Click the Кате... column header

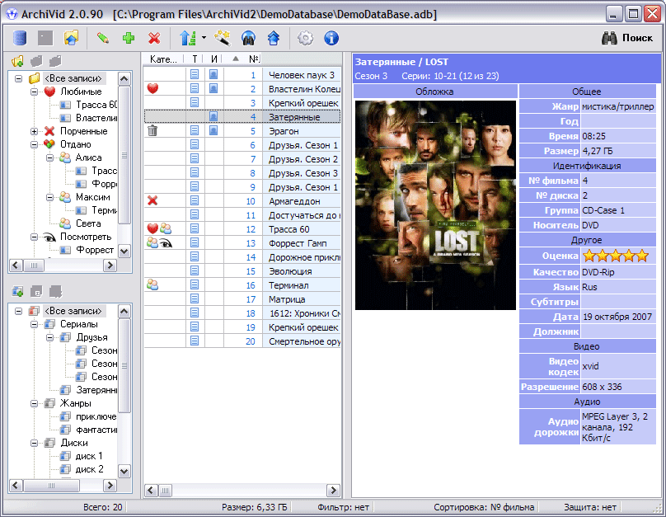(x=163, y=59)
